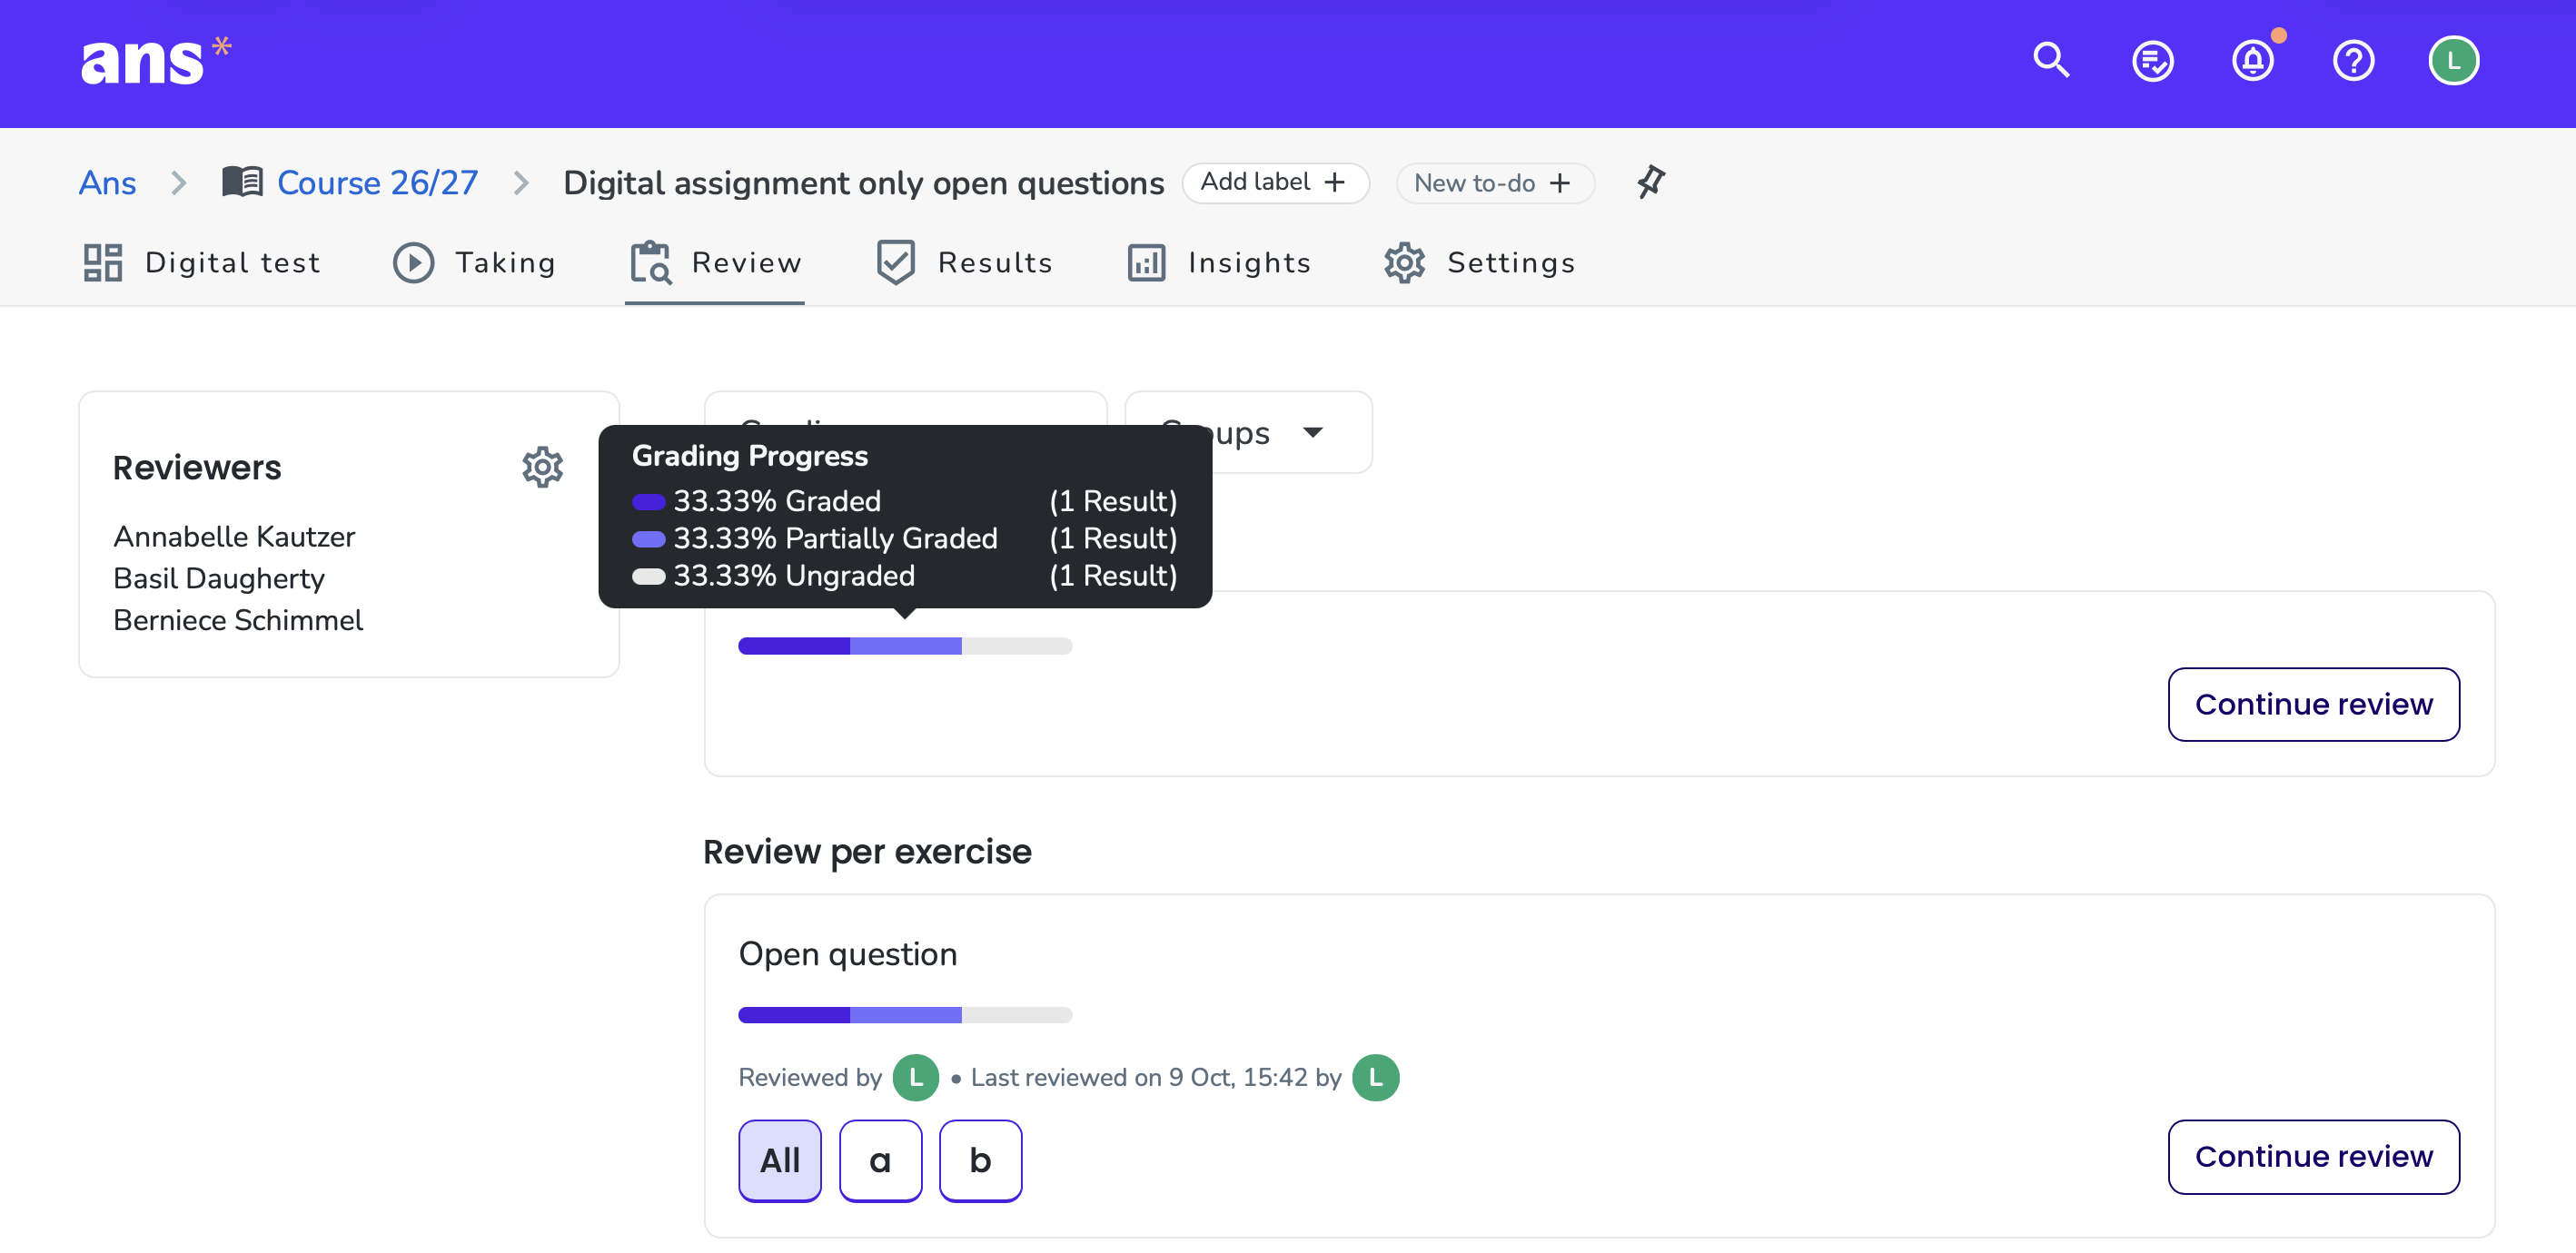The width and height of the screenshot is (2576, 1253).
Task: Switch to the Insights tab
Action: point(1219,263)
